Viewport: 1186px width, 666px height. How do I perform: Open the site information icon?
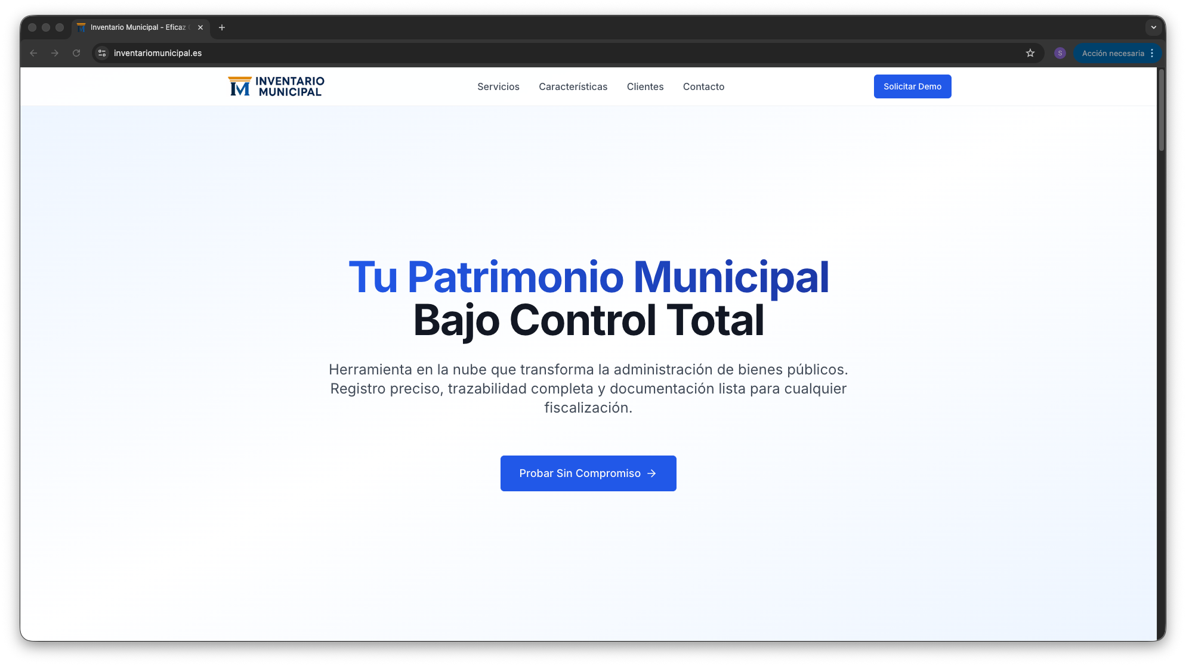pyautogui.click(x=102, y=53)
